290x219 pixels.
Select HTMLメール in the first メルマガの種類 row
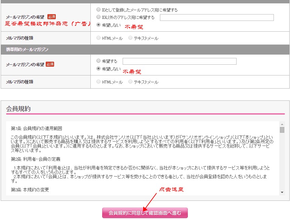pos(98,38)
